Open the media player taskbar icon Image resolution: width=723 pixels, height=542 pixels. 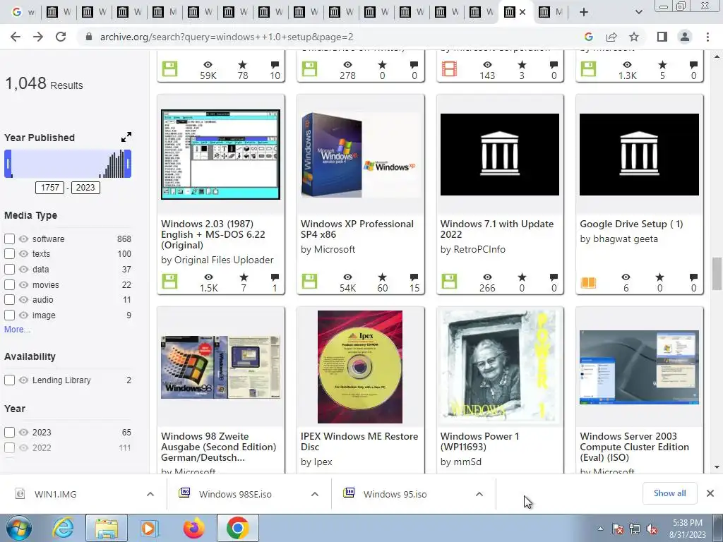148,528
